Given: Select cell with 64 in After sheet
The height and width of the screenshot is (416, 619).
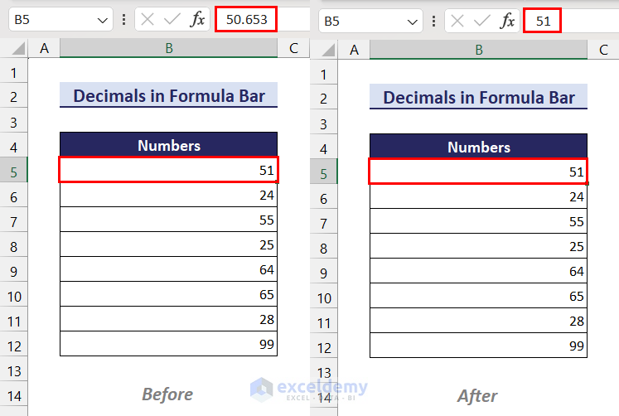Looking at the screenshot, I should click(x=478, y=271).
